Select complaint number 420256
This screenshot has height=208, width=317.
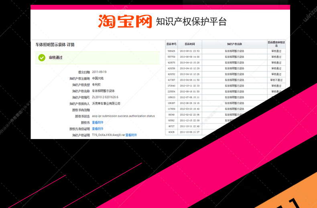pos(171,69)
